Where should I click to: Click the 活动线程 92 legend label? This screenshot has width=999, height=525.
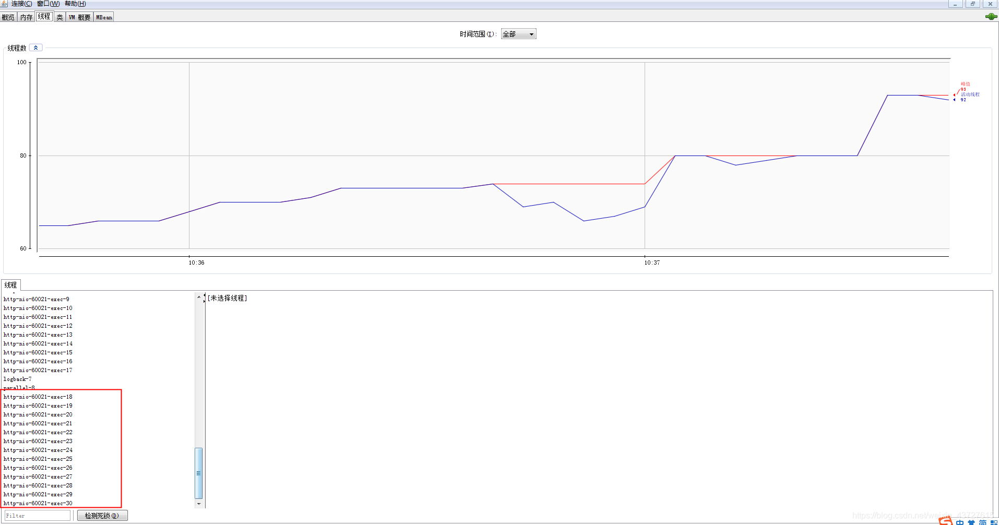coord(970,97)
